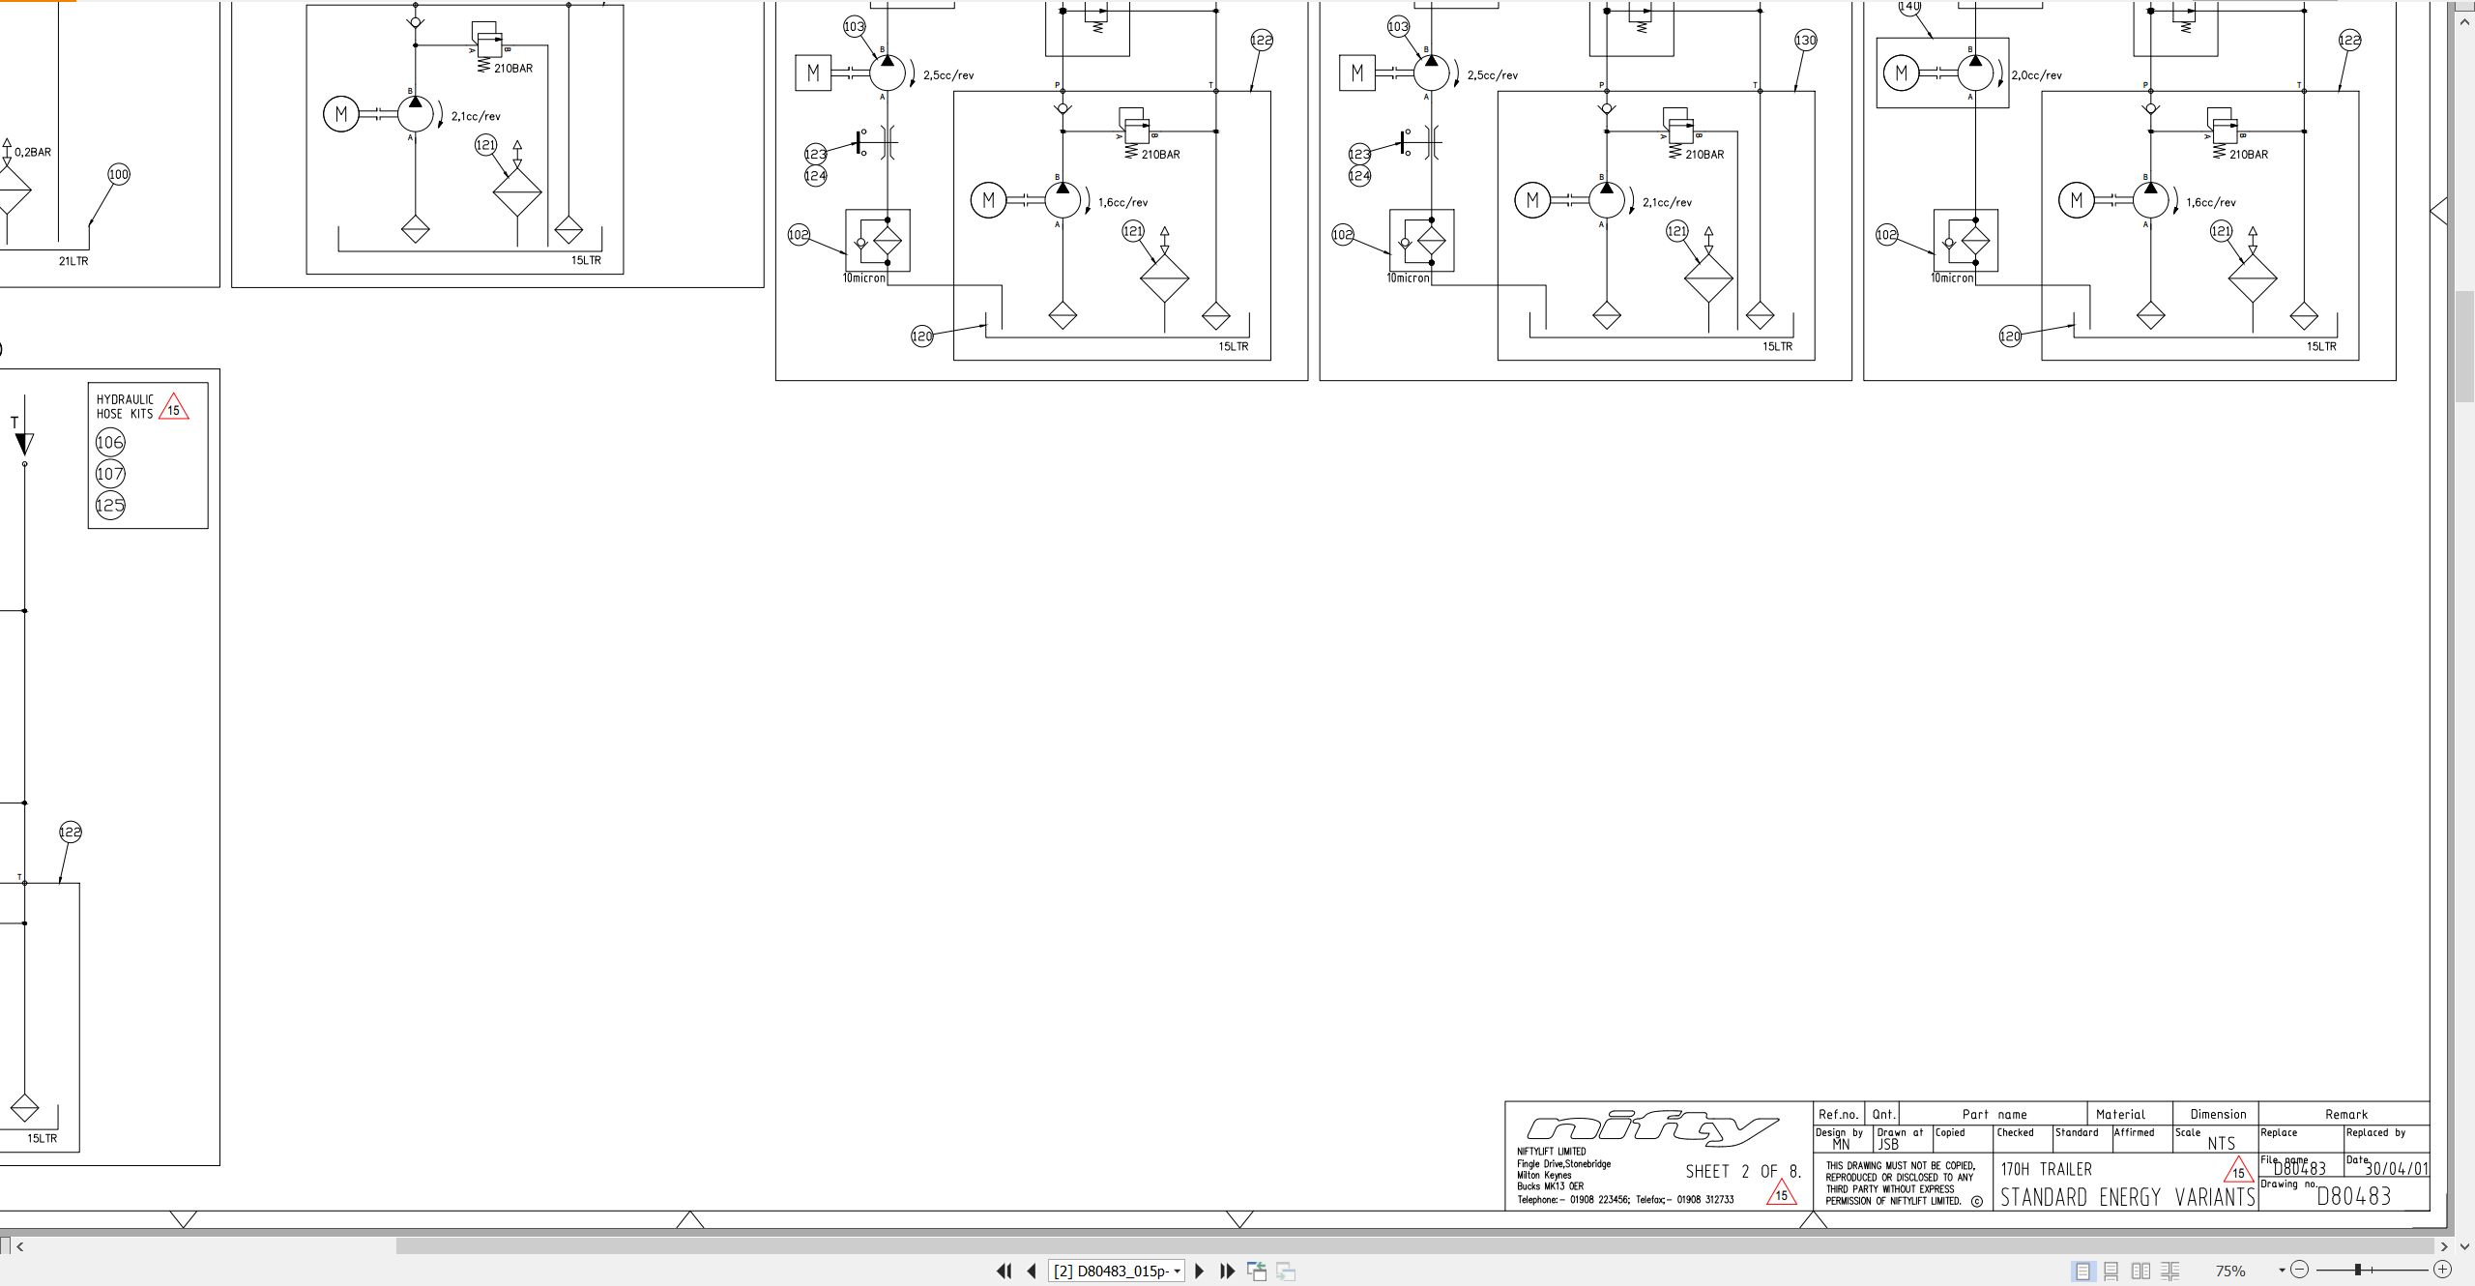This screenshot has width=2475, height=1286.
Task: Go to the first page
Action: [1004, 1271]
